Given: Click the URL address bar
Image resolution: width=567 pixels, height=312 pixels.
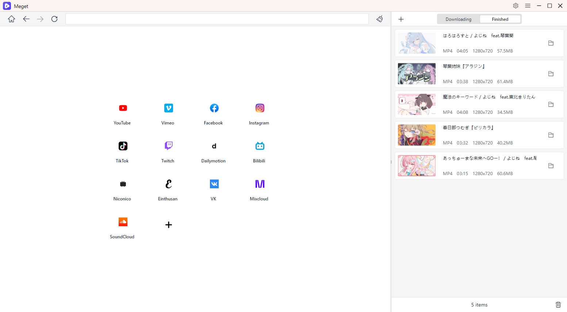Looking at the screenshot, I should pos(217,19).
